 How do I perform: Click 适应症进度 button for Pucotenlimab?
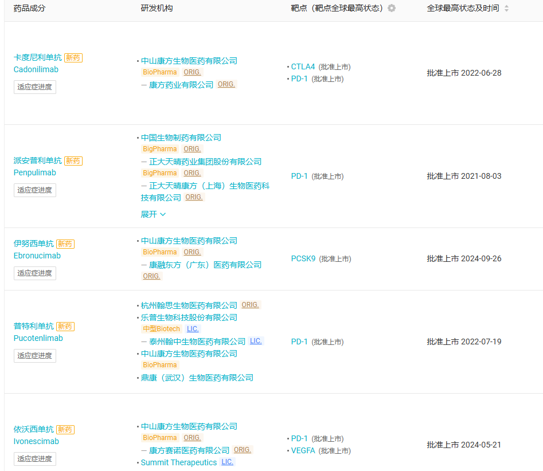(34, 355)
